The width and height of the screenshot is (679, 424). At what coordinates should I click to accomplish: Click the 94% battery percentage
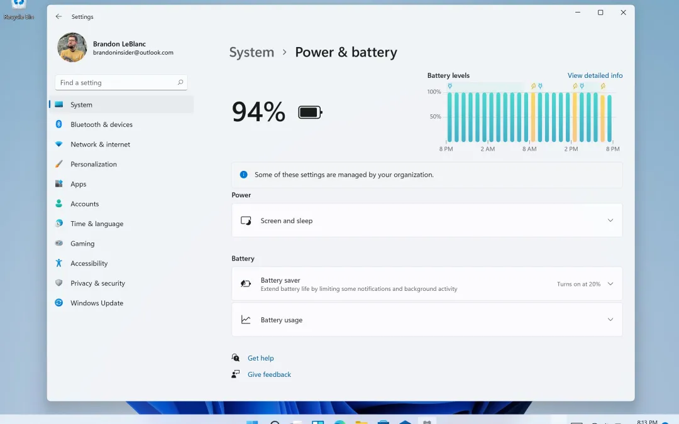[x=258, y=112]
